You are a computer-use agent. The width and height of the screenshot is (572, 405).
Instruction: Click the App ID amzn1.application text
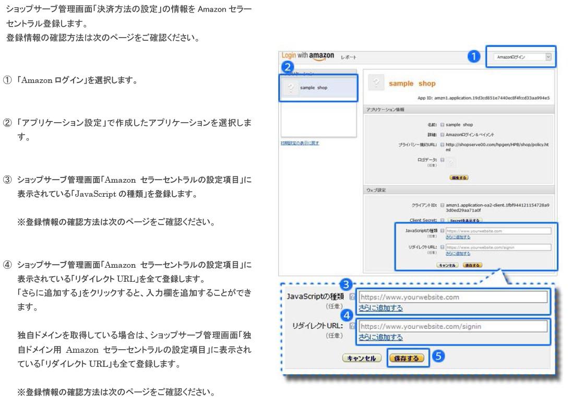click(x=483, y=98)
